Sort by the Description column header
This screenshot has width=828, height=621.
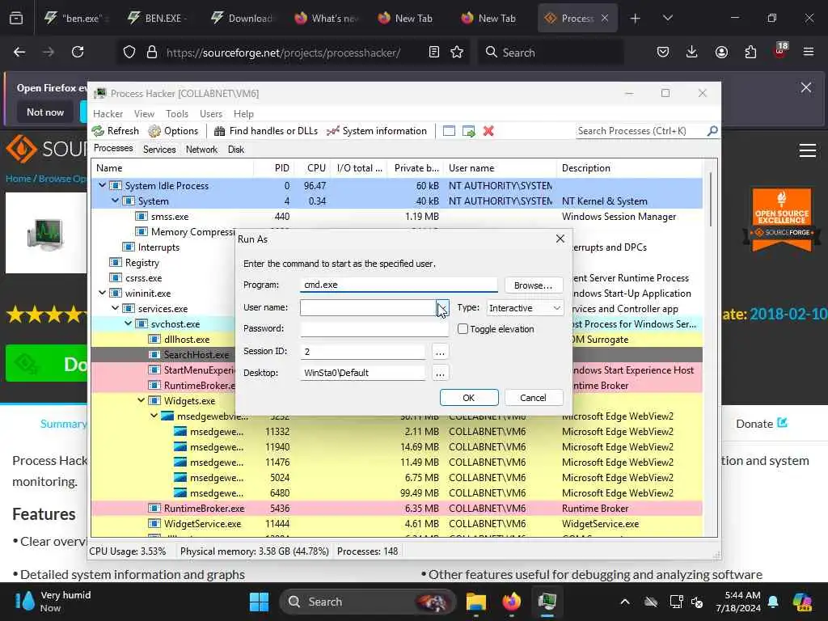point(628,168)
